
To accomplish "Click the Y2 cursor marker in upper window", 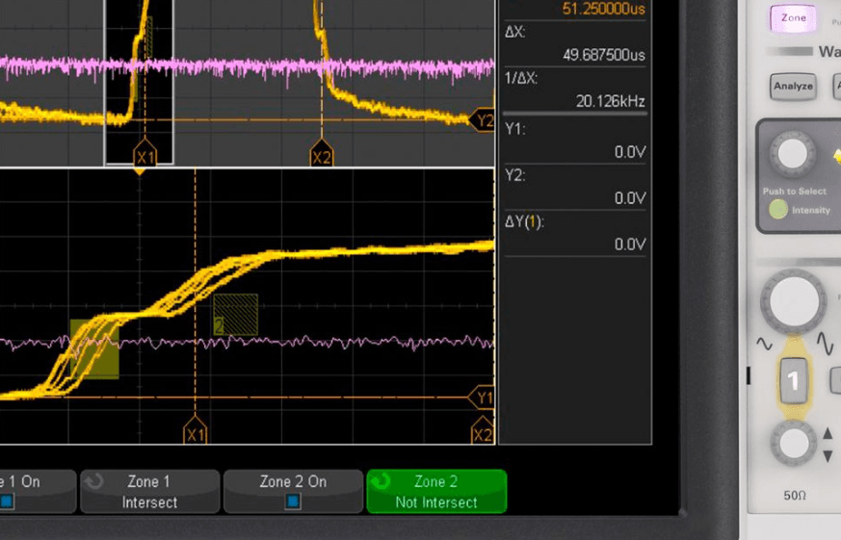I will pyautogui.click(x=482, y=120).
